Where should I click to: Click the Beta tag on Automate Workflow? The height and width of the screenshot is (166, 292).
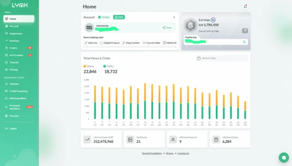30,107
